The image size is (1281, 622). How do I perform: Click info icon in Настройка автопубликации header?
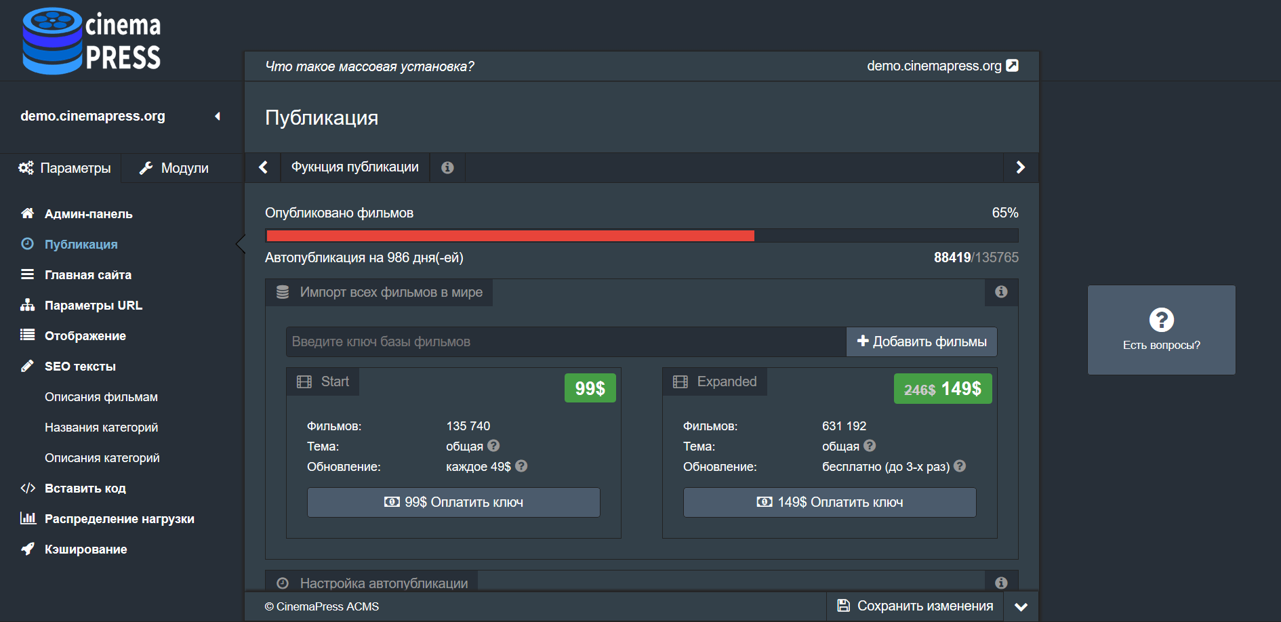tap(1001, 583)
